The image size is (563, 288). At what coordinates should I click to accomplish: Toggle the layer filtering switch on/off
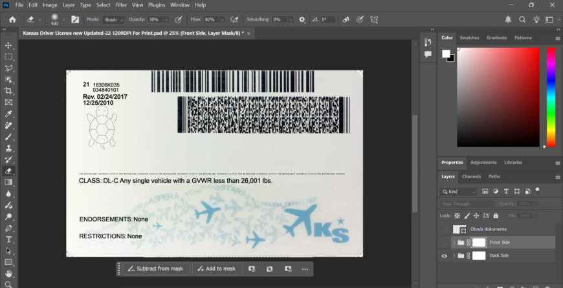538,190
